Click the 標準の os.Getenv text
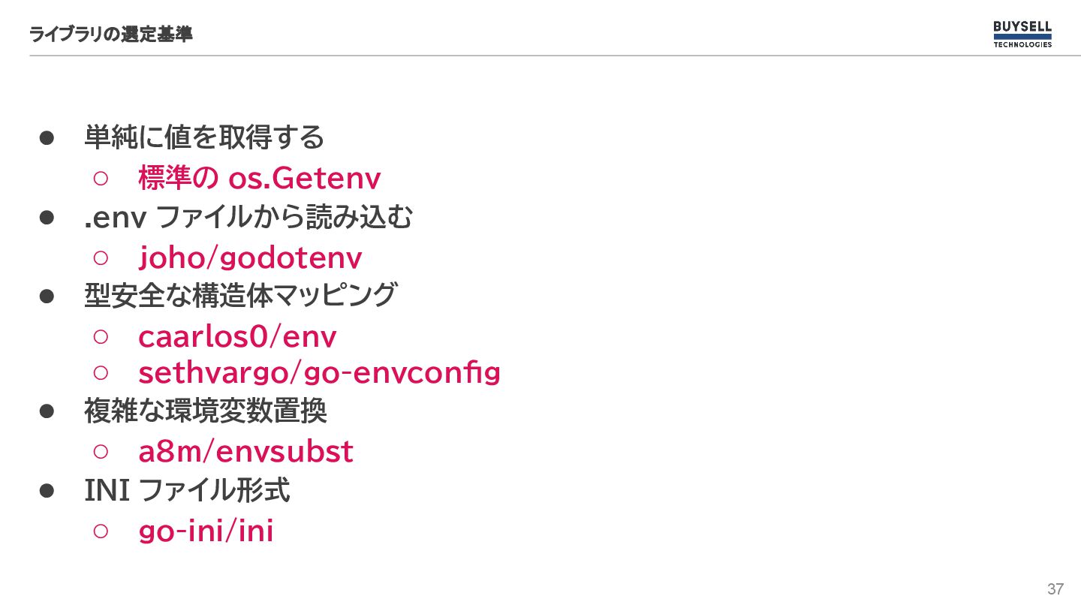This screenshot has width=1081, height=608. coord(260,179)
